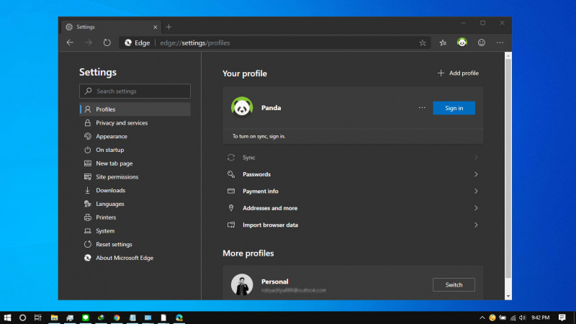
Task: Close the Settings tab
Action: [155, 27]
